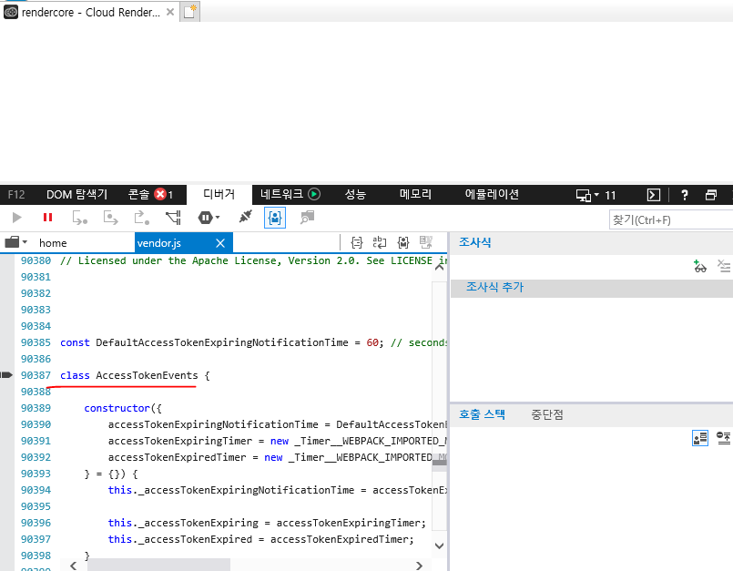This screenshot has width=733, height=571.
Task: Open the document mode 11 dropdown
Action: click(x=596, y=195)
